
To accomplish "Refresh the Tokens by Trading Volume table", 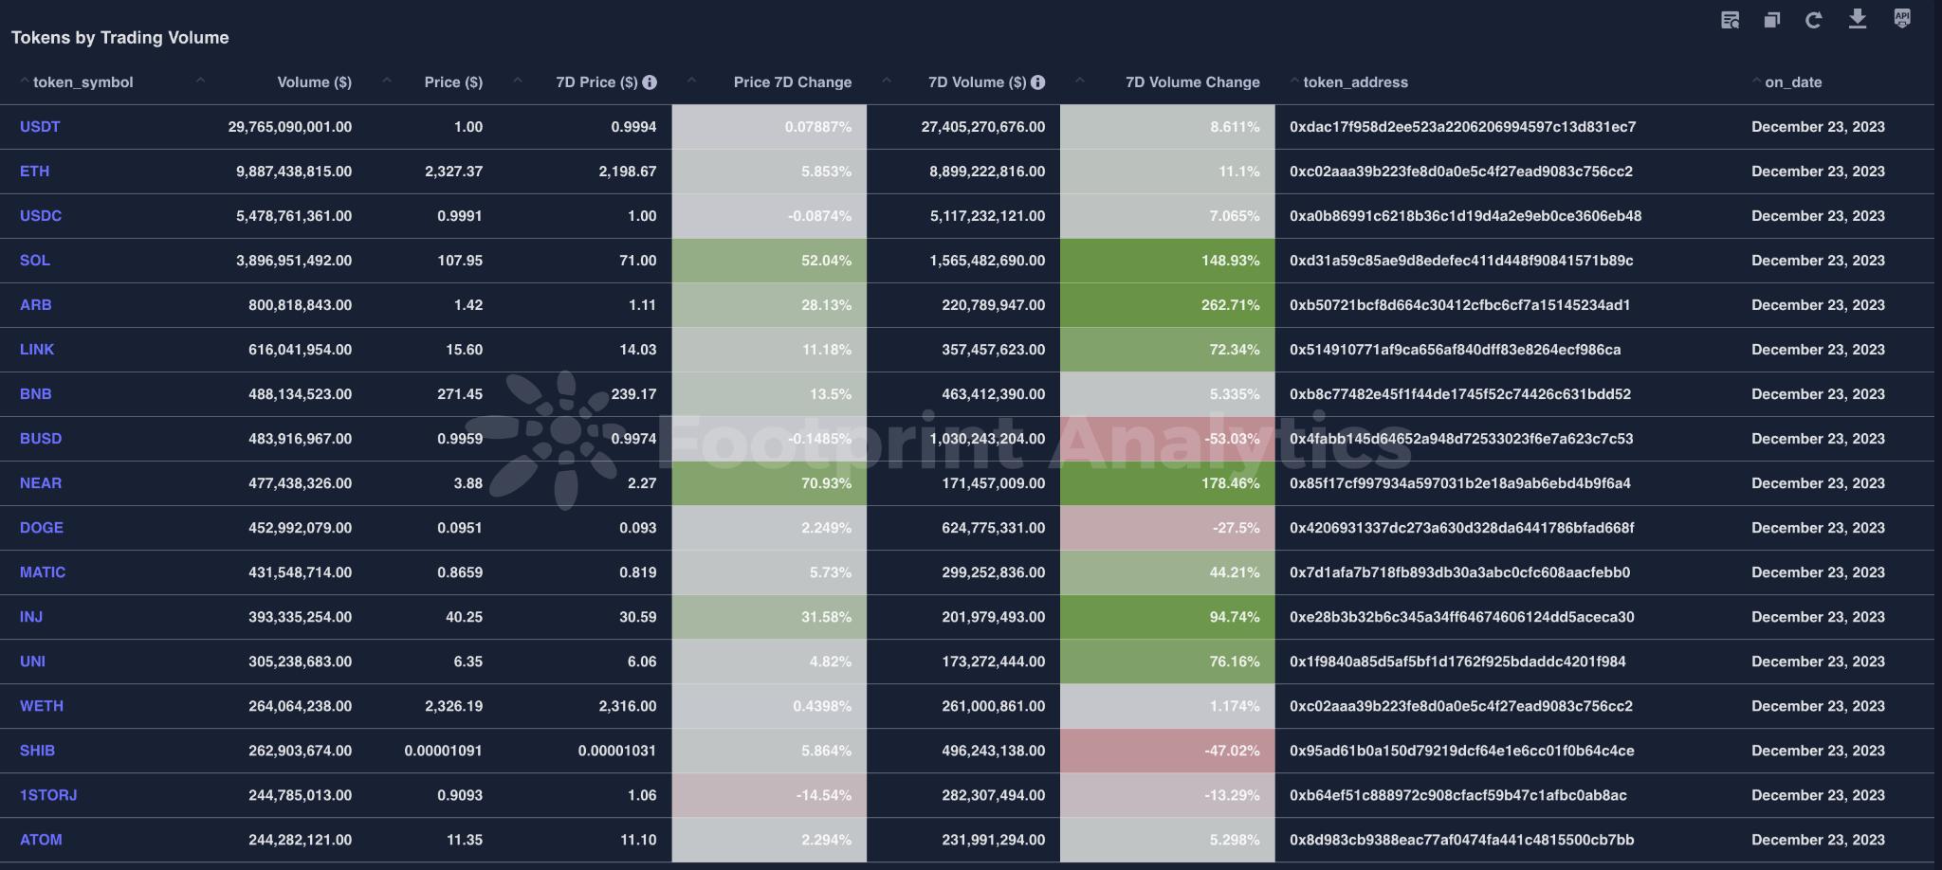I will tap(1814, 19).
